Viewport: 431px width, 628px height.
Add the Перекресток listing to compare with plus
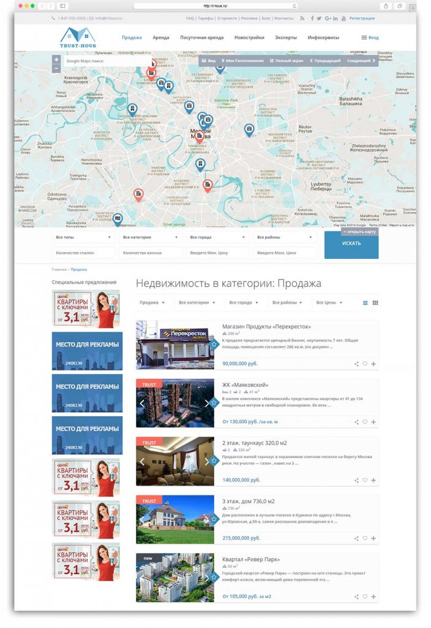[x=373, y=364]
